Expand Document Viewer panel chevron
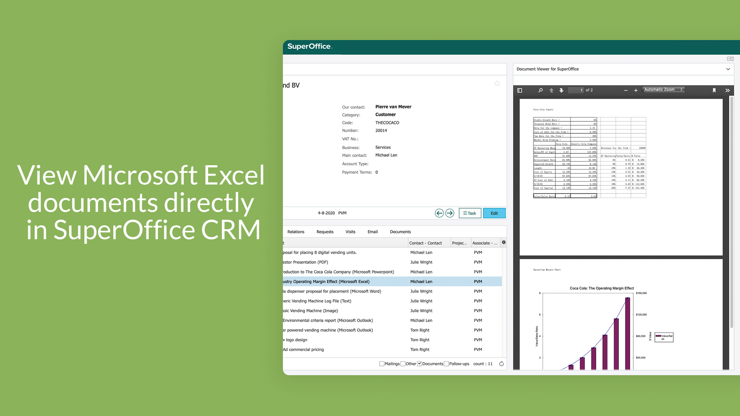This screenshot has height=416, width=740. 728,69
